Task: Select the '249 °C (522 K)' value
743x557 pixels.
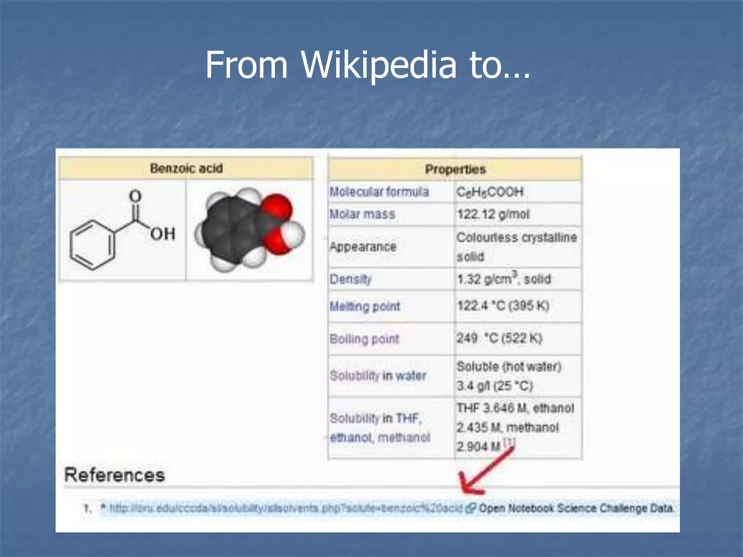Action: click(499, 338)
